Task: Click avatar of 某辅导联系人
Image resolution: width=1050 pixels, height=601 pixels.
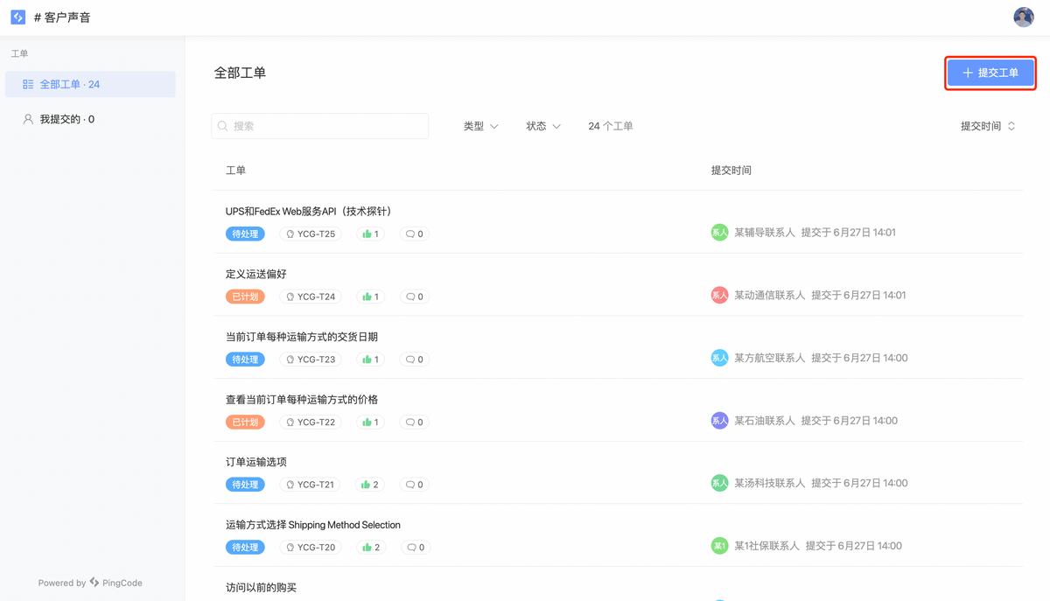Action: tap(719, 233)
